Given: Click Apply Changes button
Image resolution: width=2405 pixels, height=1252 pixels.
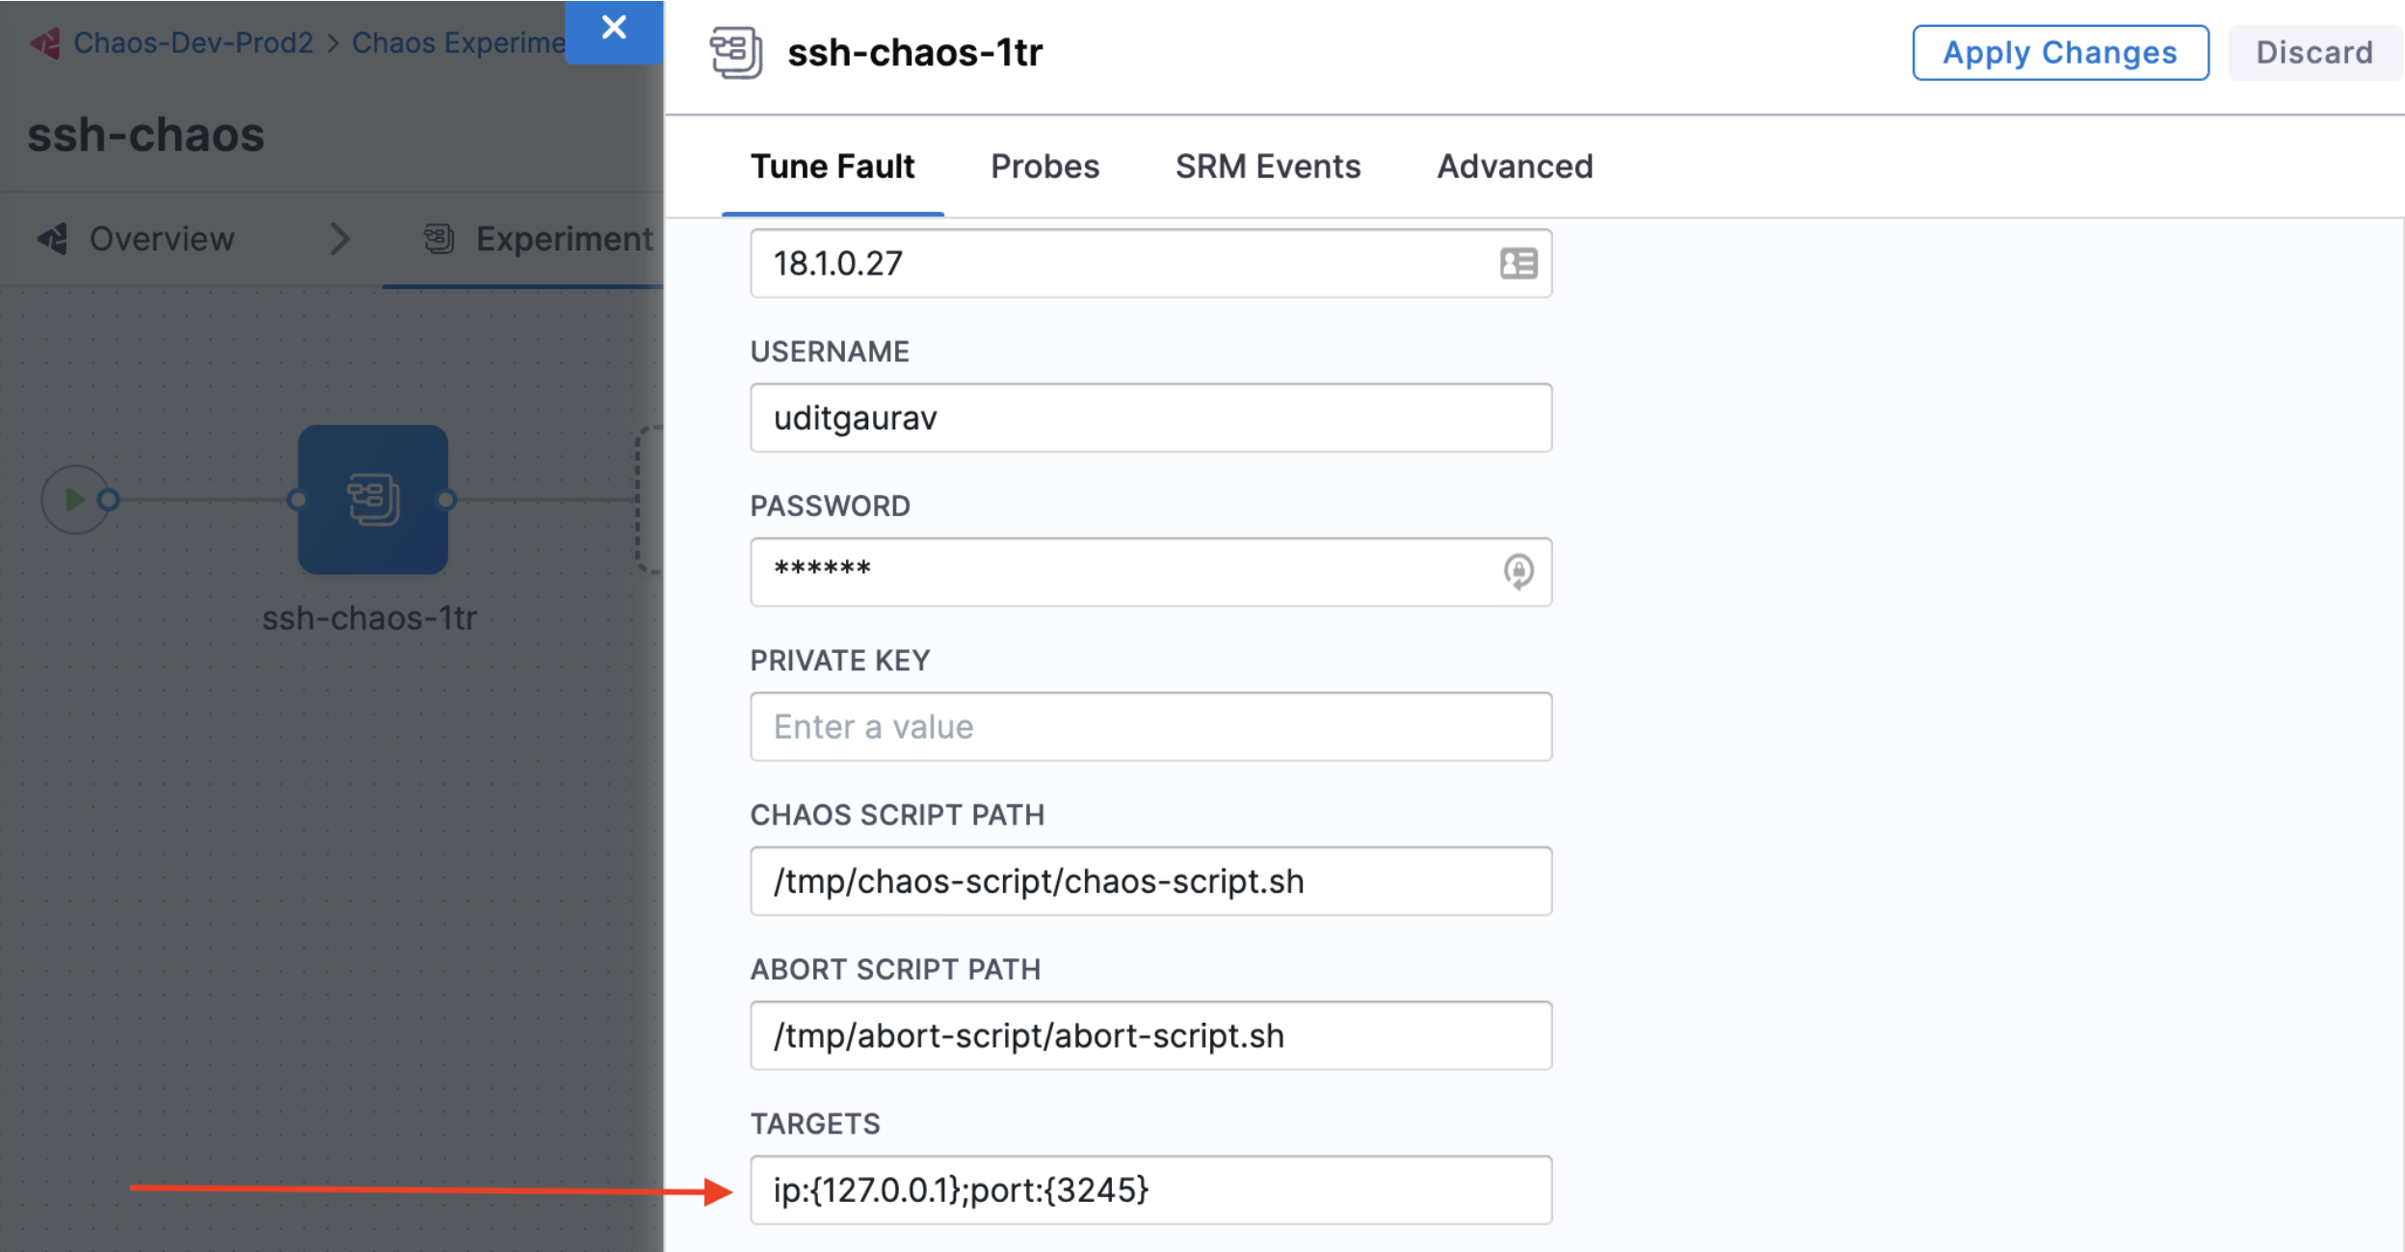Looking at the screenshot, I should [x=2060, y=53].
